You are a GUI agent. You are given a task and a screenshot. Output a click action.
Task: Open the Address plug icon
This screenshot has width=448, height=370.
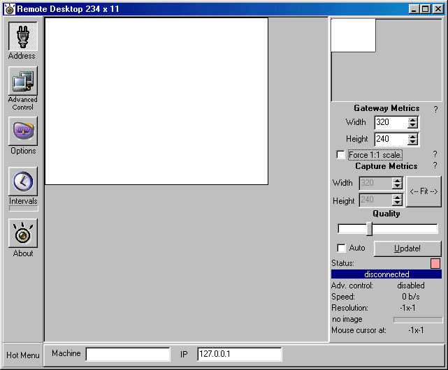[22, 36]
